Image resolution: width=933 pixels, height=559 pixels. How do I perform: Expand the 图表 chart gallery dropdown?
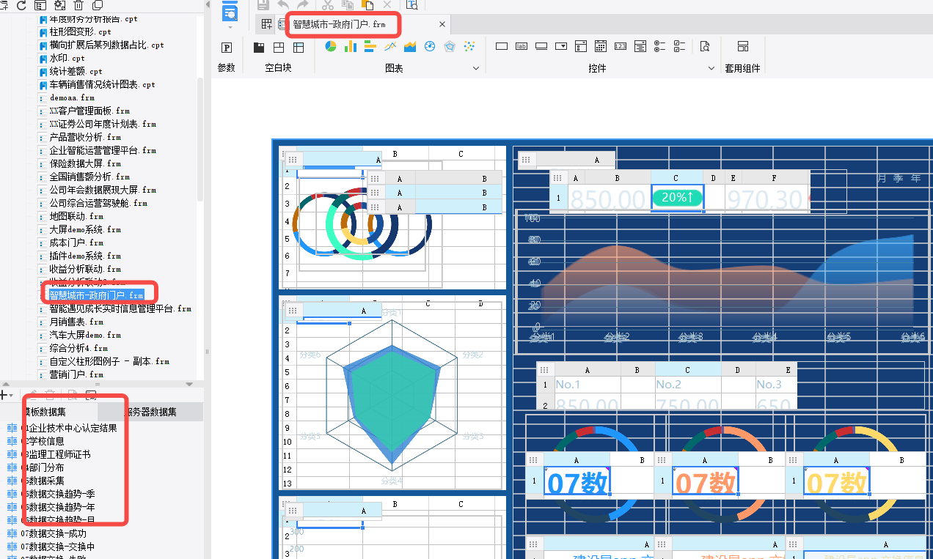tap(476, 68)
